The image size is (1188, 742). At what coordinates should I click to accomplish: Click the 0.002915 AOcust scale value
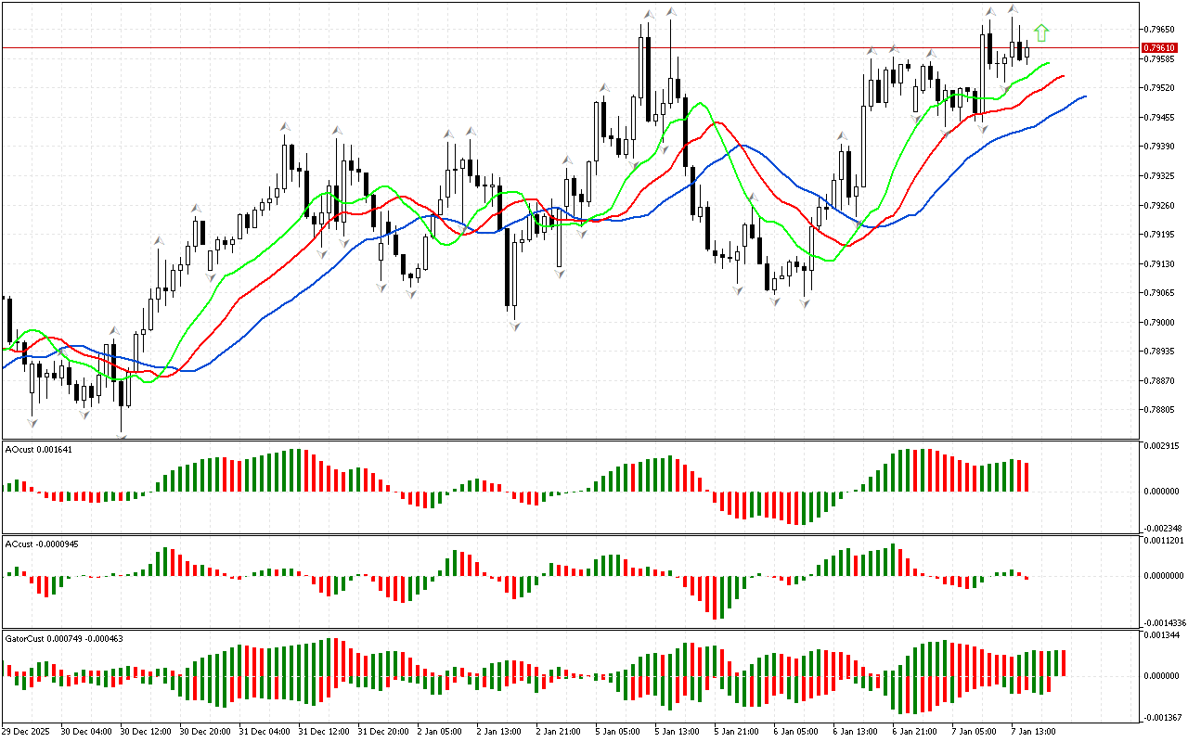(x=1163, y=446)
